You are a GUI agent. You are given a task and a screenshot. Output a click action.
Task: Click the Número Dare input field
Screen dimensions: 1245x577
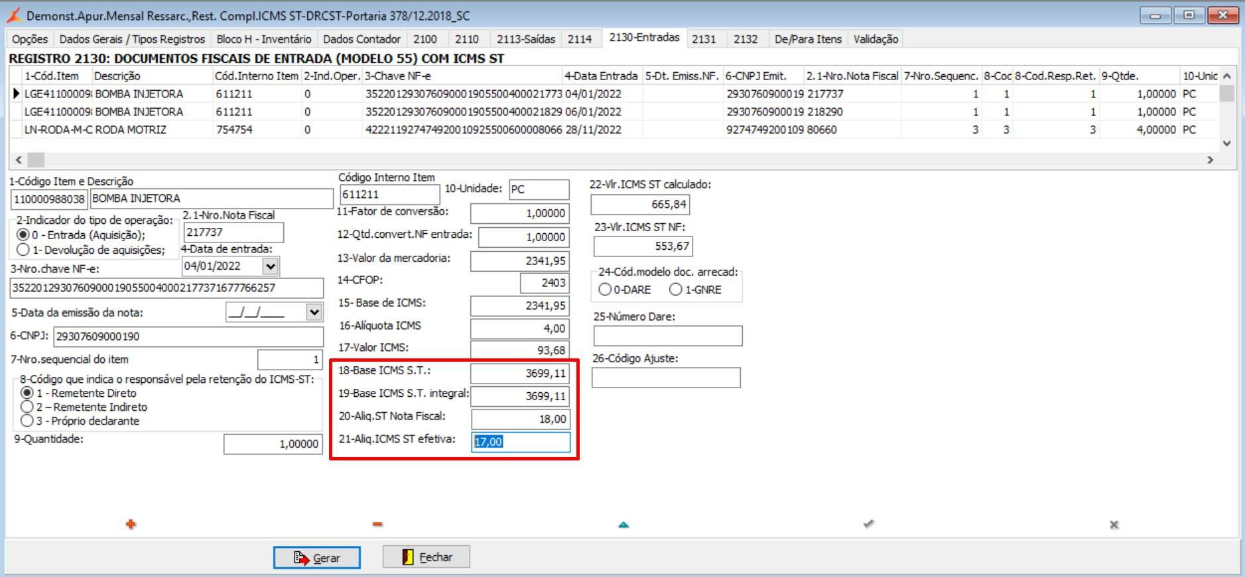click(668, 336)
